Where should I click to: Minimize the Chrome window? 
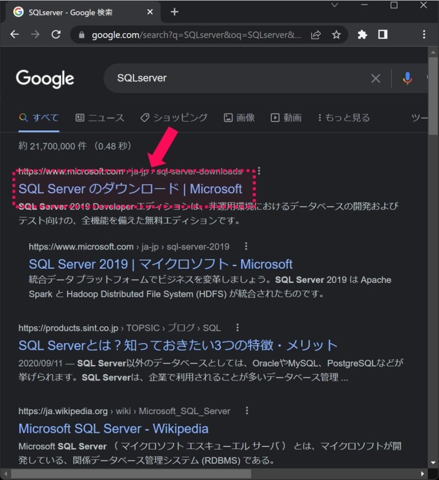364,5
